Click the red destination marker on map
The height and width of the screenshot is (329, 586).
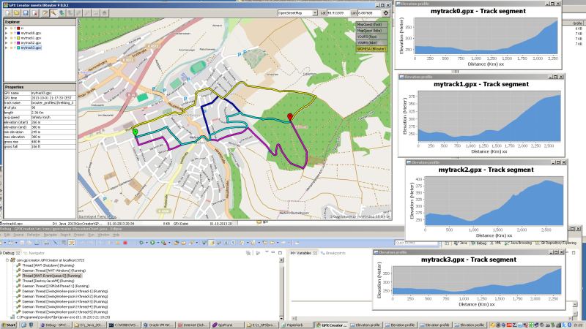point(290,116)
